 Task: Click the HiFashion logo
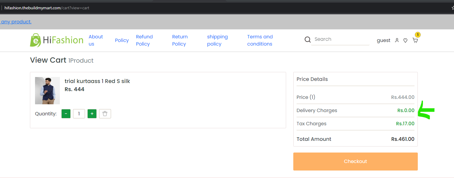[57, 40]
